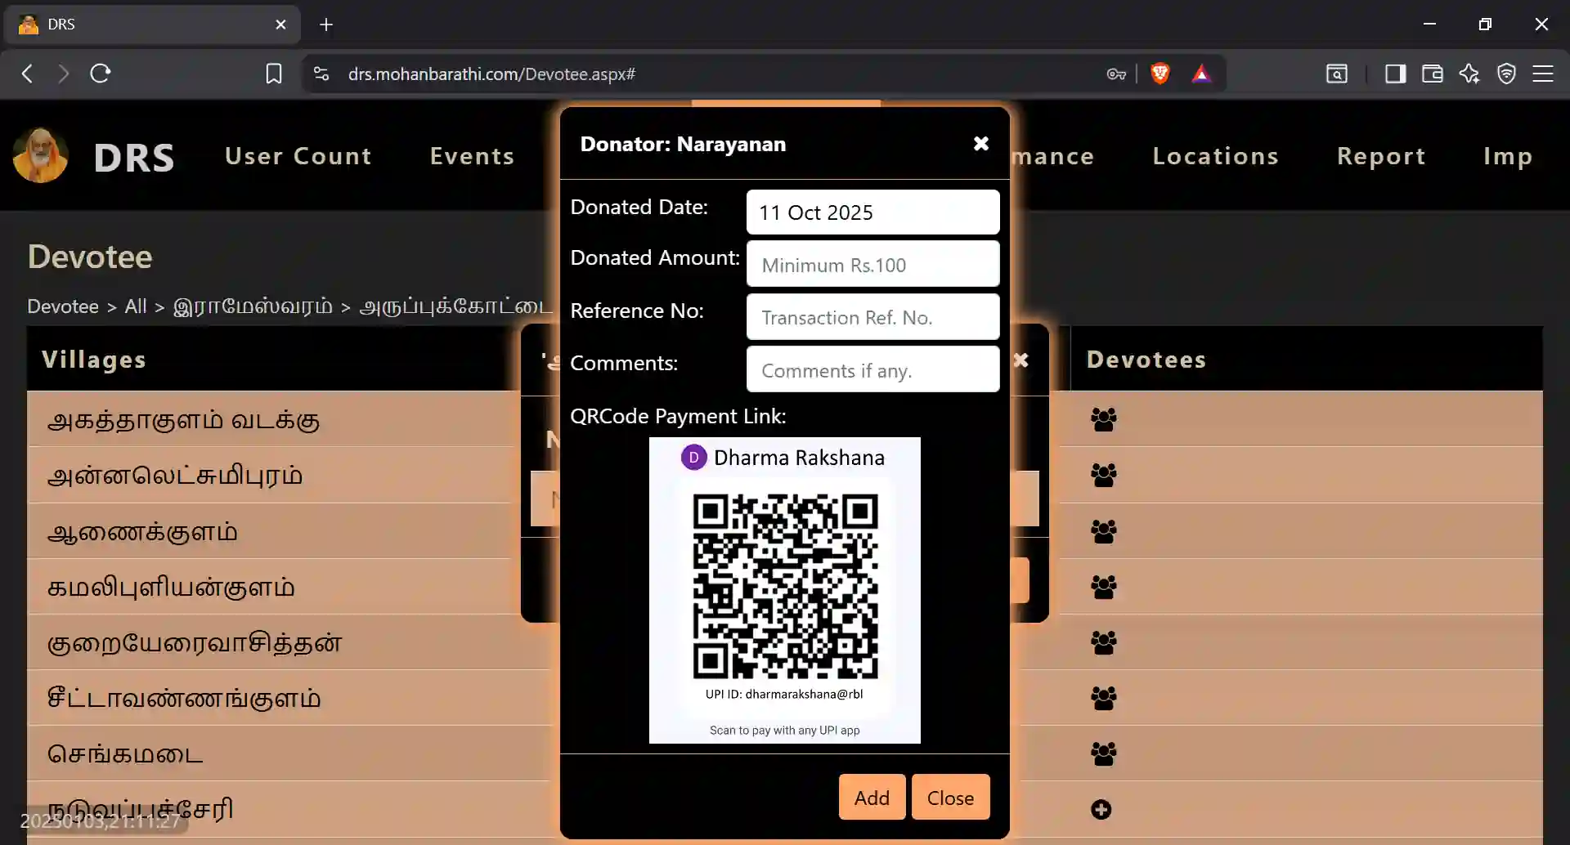
Task: Select village அன்னலெட்சுமிபுரம்
Action: pos(175,475)
